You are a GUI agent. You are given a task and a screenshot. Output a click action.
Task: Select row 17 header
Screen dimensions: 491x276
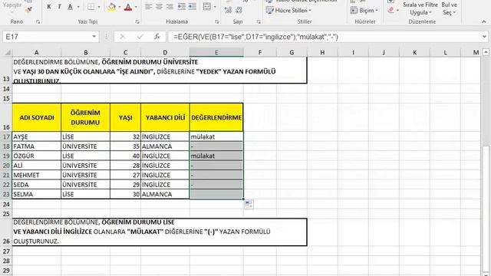(x=6, y=136)
